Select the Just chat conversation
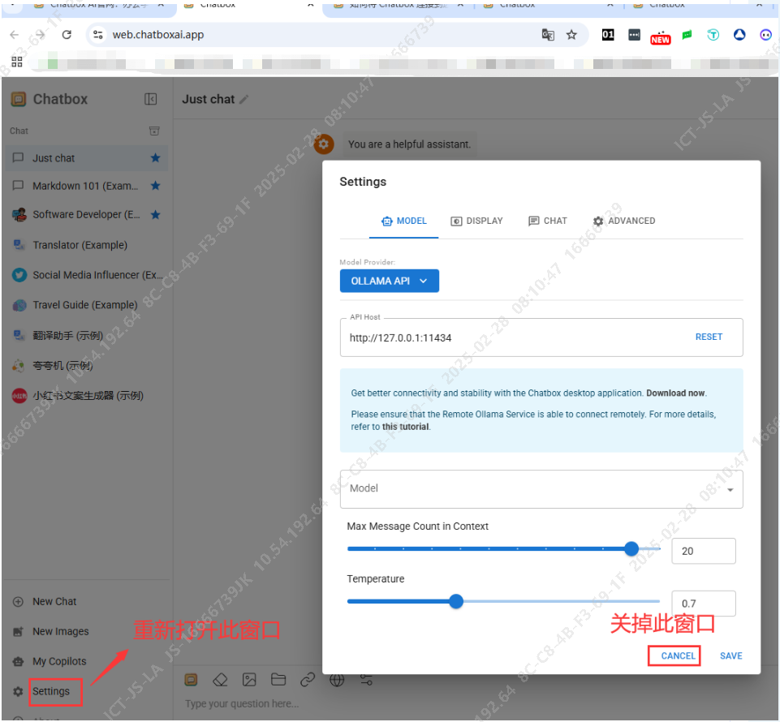Image resolution: width=780 pixels, height=722 pixels. point(87,158)
